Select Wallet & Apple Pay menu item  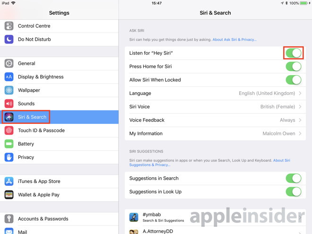[x=59, y=195]
